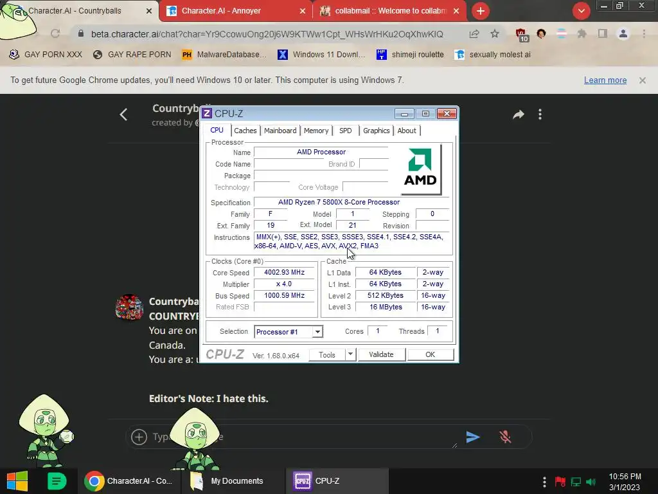Screen dimensions: 658x494
Task: Open the Windows 11 Download bookmark
Action: coord(321,55)
